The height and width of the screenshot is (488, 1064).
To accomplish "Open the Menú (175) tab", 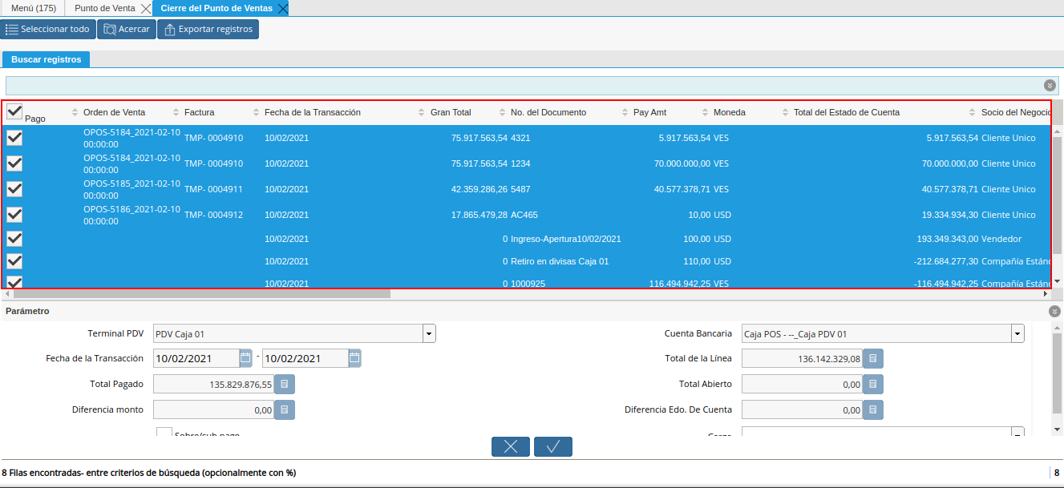I will (x=33, y=8).
